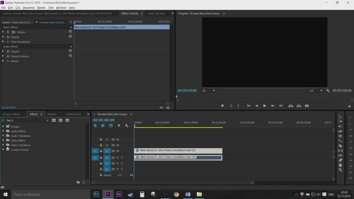Open the Marker menu
The image size is (354, 199).
(x=41, y=8)
